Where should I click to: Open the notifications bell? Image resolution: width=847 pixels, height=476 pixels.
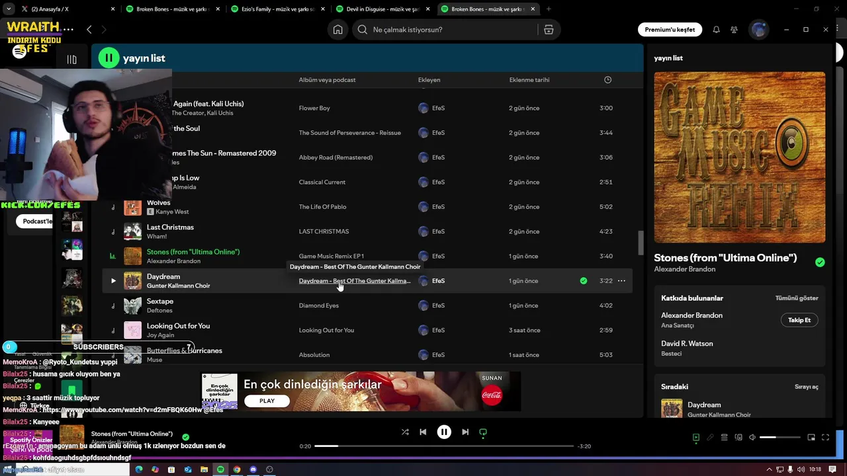coord(716,30)
